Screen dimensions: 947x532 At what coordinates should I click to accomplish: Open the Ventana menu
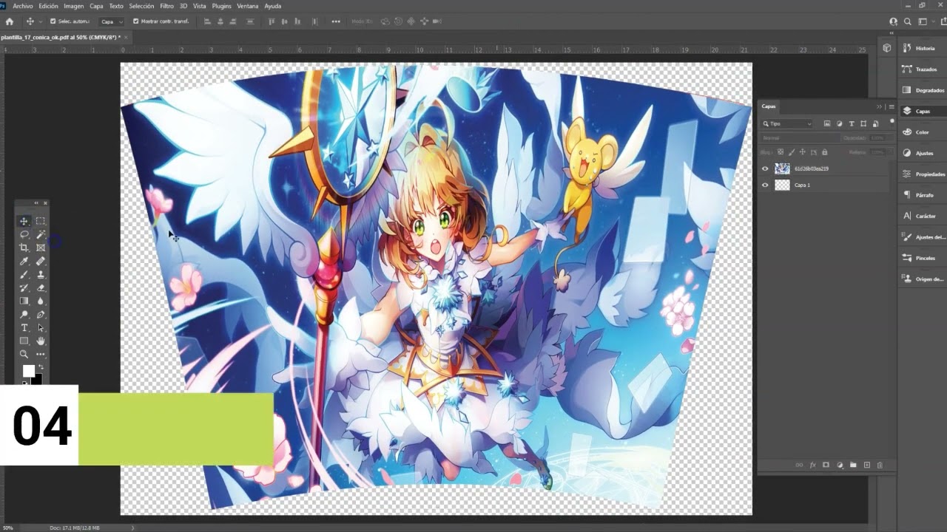248,6
